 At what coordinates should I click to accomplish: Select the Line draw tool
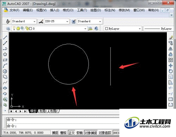click(x=5, y=37)
